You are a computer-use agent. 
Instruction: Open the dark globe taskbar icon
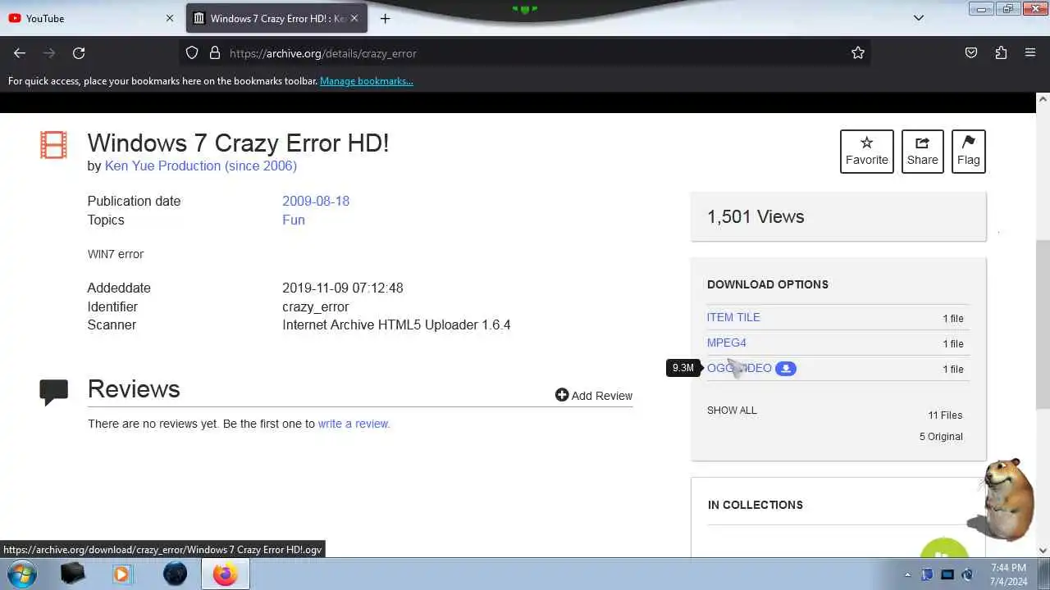tap(175, 574)
